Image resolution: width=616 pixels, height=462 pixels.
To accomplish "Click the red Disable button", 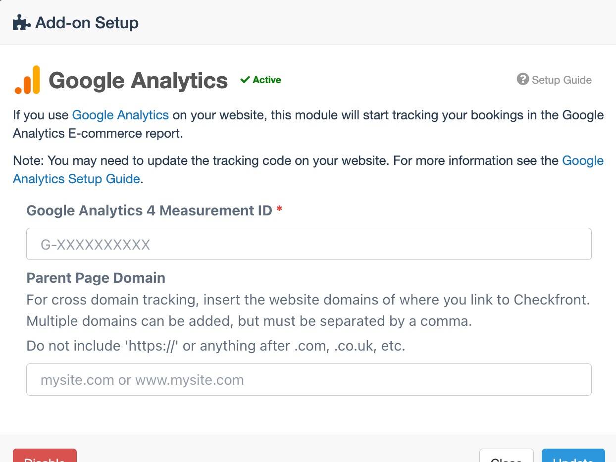I will coord(45,455).
